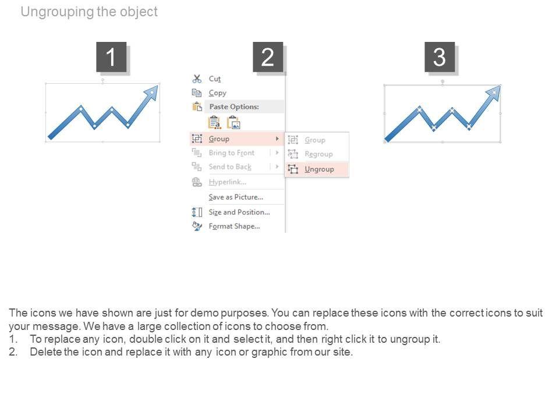Click the Ungroup icon in the submenu

click(293, 169)
